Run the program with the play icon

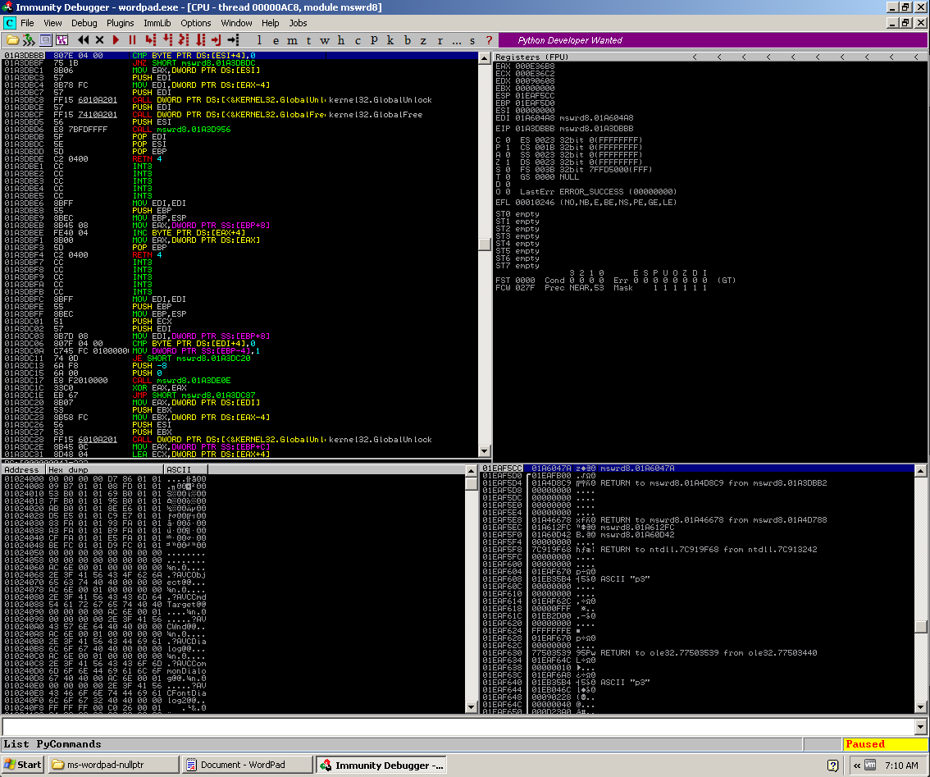[x=116, y=40]
